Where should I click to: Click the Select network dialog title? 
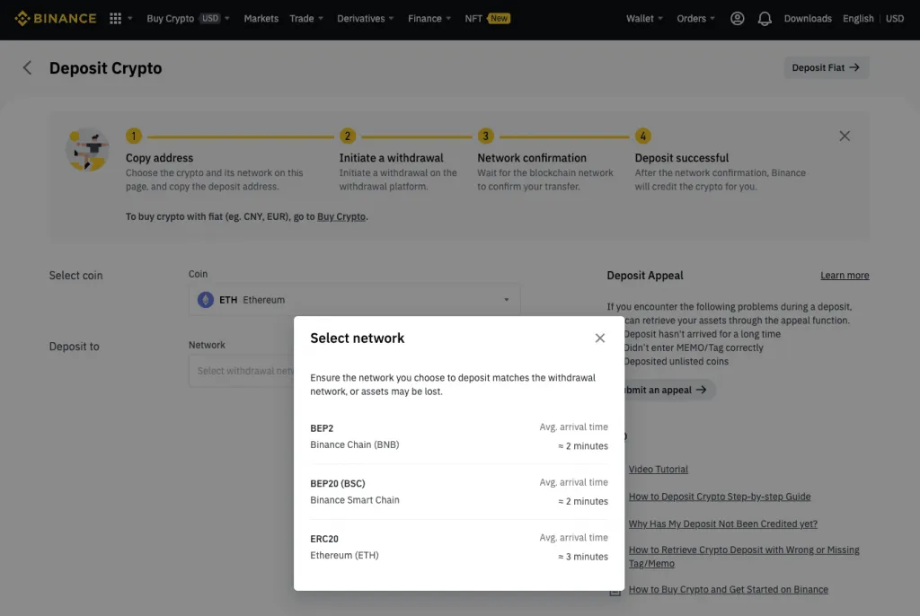[x=358, y=338]
